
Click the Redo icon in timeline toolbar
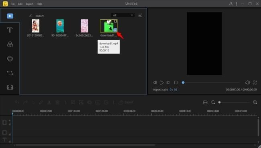25,102
